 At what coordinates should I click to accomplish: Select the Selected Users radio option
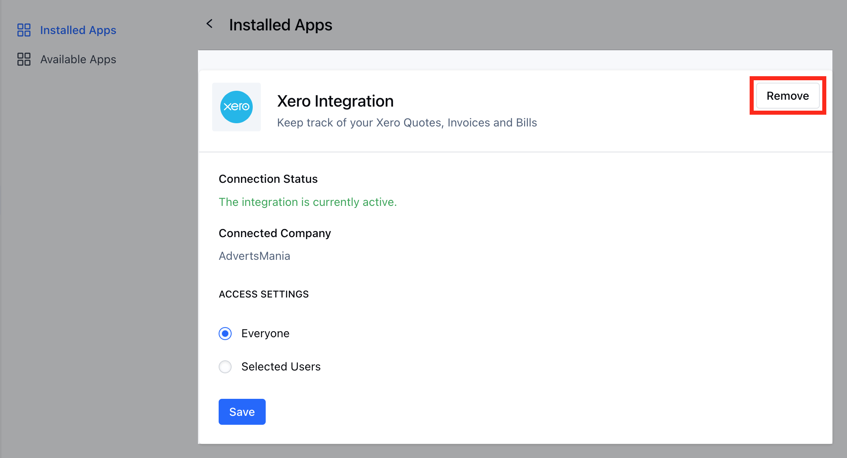[225, 367]
